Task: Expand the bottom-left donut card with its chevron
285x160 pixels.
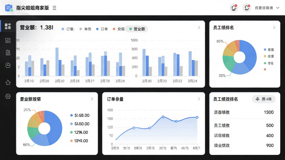Action: 92,99
